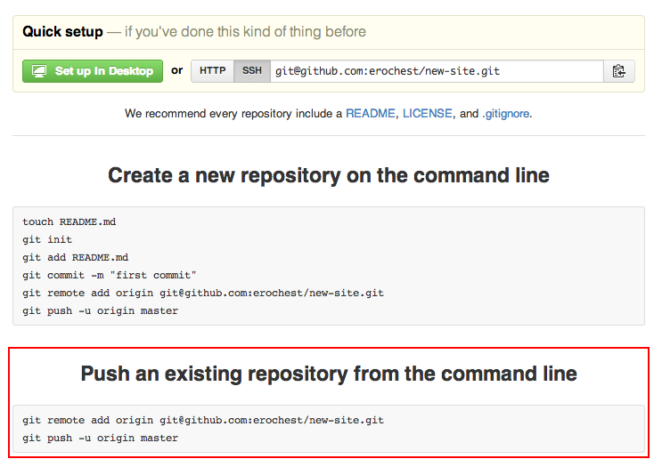
Task: Switch clone URL protocol to HTTP
Action: click(212, 71)
